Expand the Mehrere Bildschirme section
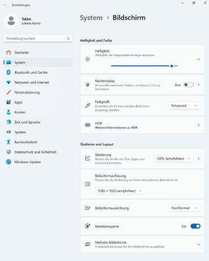 [x=198, y=245]
